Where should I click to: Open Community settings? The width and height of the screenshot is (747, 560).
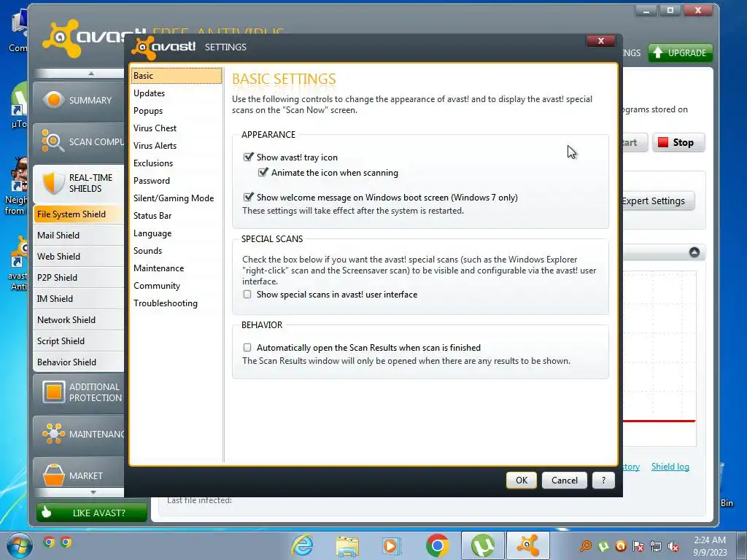coord(177,286)
